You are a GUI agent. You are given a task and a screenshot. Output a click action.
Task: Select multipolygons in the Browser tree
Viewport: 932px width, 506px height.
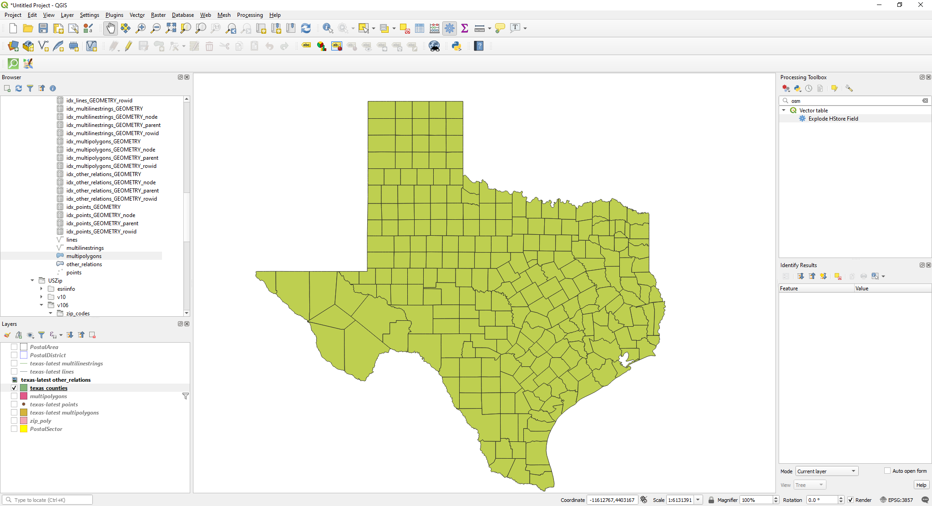coord(84,256)
